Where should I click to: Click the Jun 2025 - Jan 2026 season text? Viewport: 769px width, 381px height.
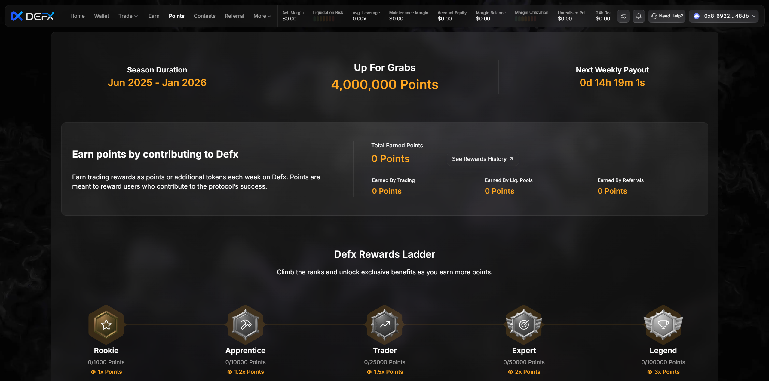pos(157,83)
